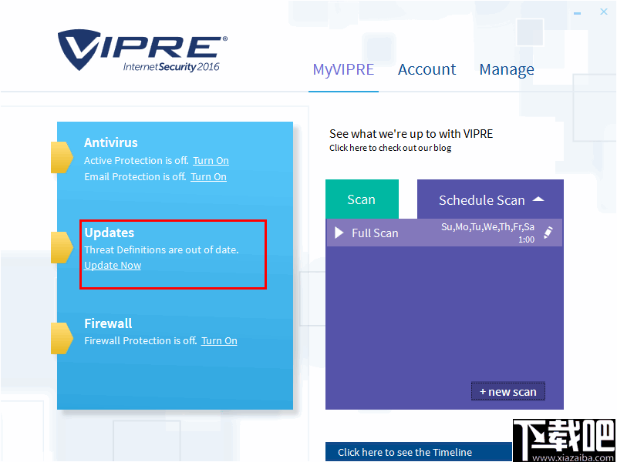The image size is (617, 462).
Task: Turn On Active Protection
Action: coord(211,160)
